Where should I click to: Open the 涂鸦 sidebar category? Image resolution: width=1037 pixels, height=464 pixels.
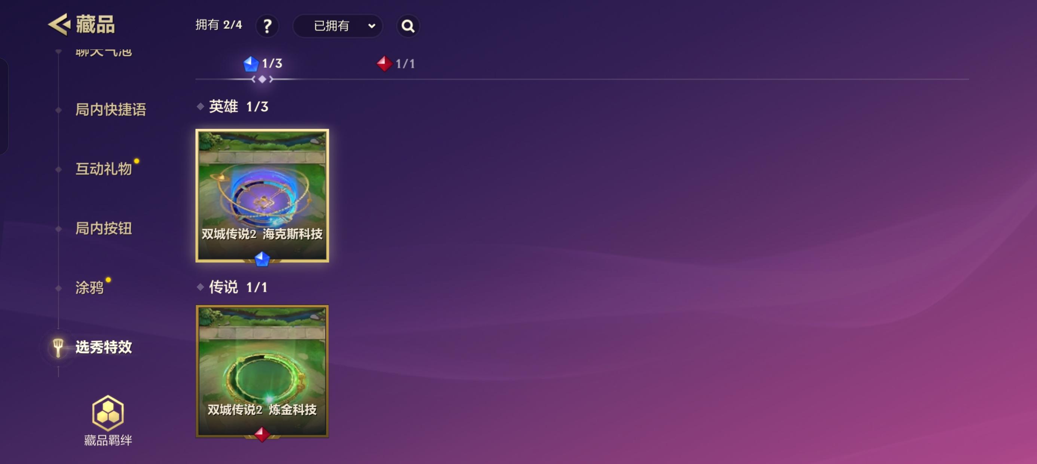(x=89, y=288)
